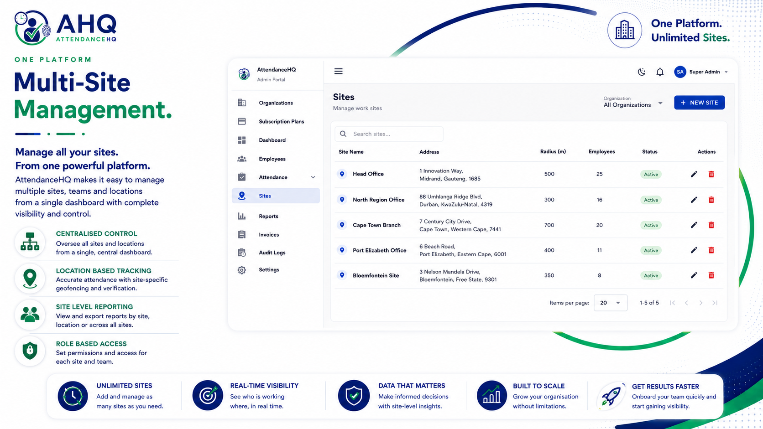Edit the Bloemfontein Site entry
Image resolution: width=763 pixels, height=429 pixels.
click(x=694, y=275)
